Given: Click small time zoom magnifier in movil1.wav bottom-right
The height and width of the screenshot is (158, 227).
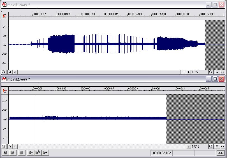Looking at the screenshot, I should coord(217,72).
